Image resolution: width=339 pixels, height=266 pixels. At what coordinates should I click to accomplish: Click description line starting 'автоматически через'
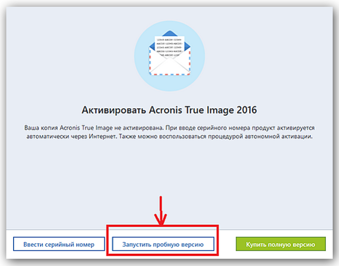tap(170, 137)
